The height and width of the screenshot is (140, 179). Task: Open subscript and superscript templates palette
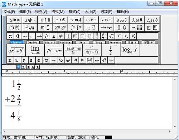coord(45,28)
